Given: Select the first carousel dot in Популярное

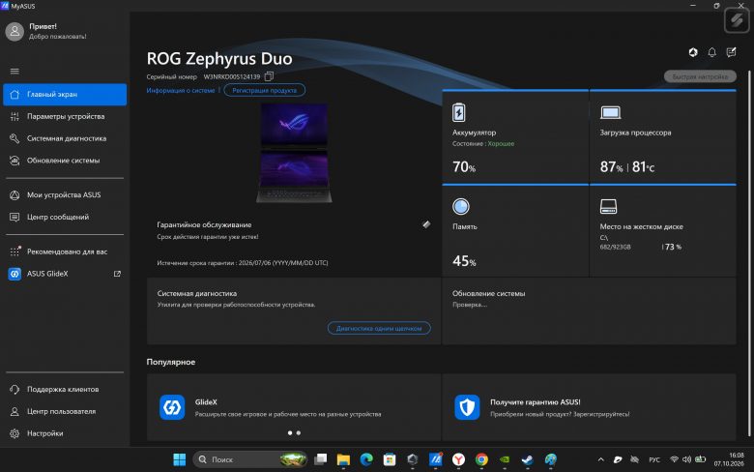Looking at the screenshot, I should 290,433.
